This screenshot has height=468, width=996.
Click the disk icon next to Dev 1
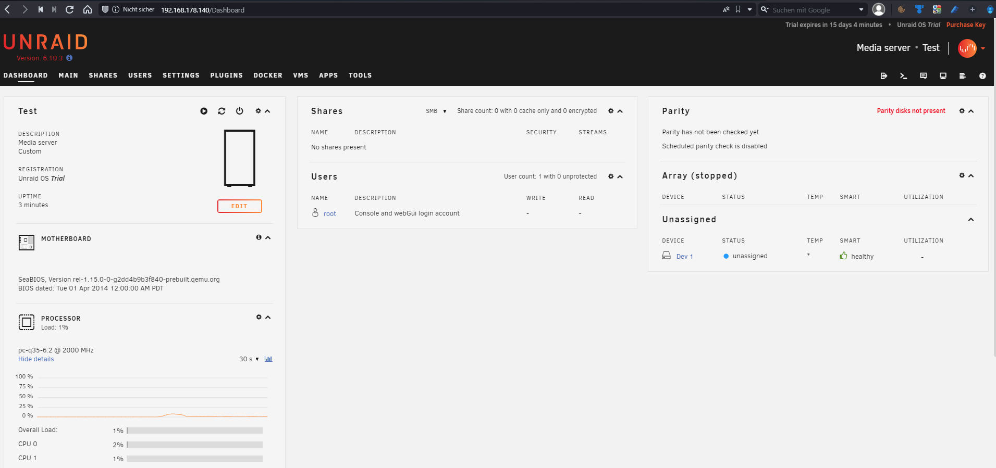[x=667, y=255]
